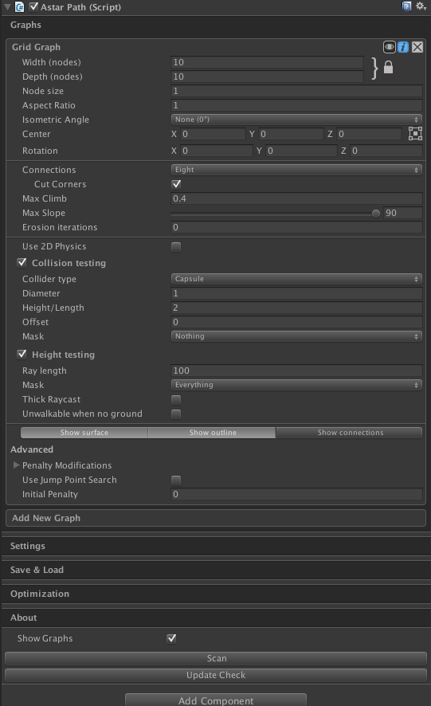
Task: Click the Max Slope slider handle
Action: pos(375,214)
